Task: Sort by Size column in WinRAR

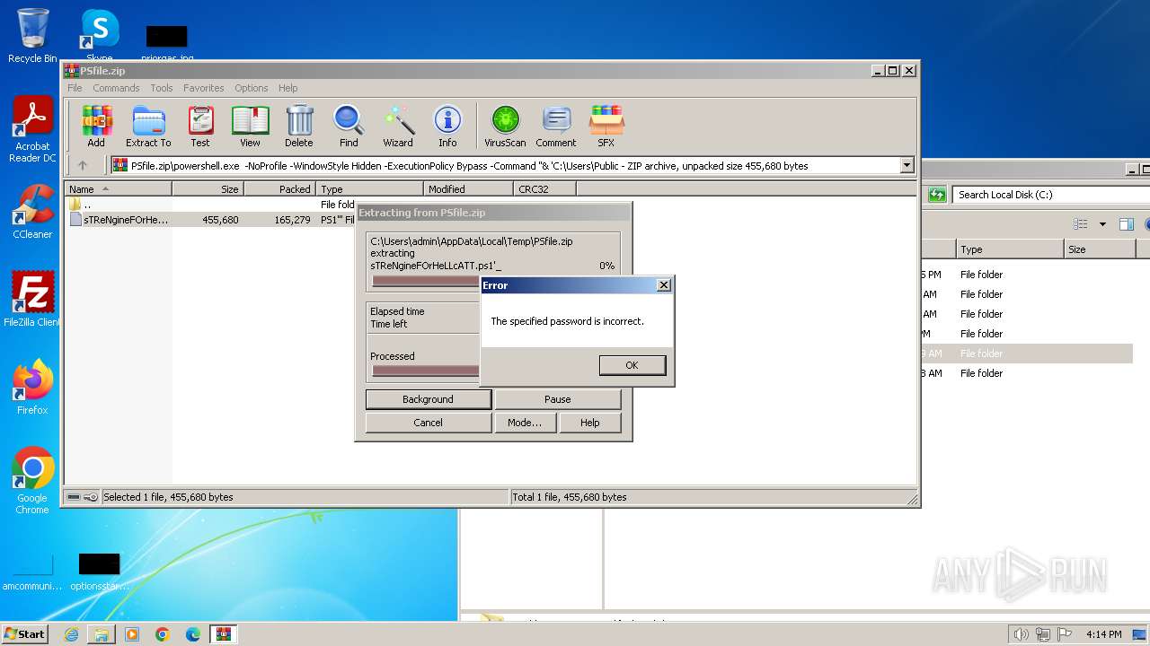Action: pyautogui.click(x=208, y=189)
